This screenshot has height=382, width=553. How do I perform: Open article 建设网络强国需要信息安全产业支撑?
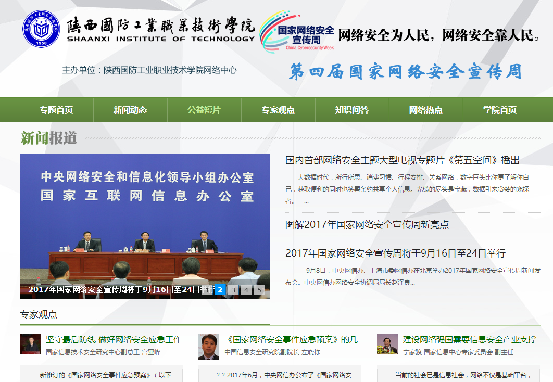(469, 340)
